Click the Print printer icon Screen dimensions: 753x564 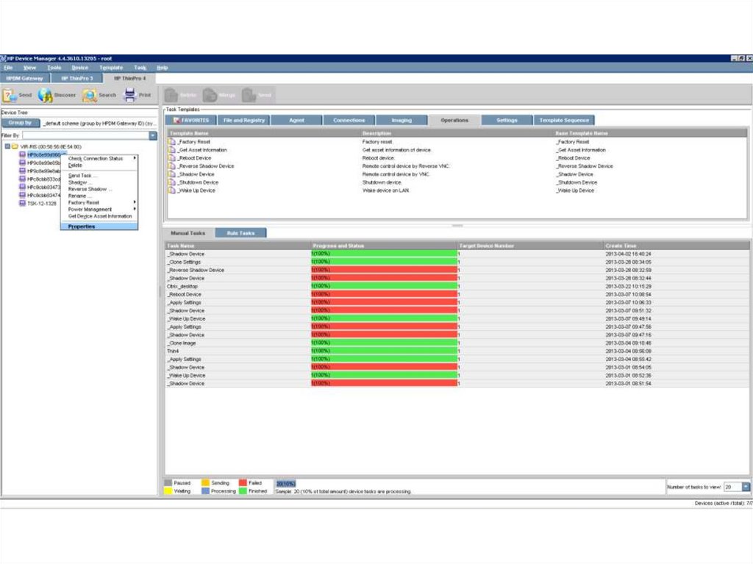129,95
